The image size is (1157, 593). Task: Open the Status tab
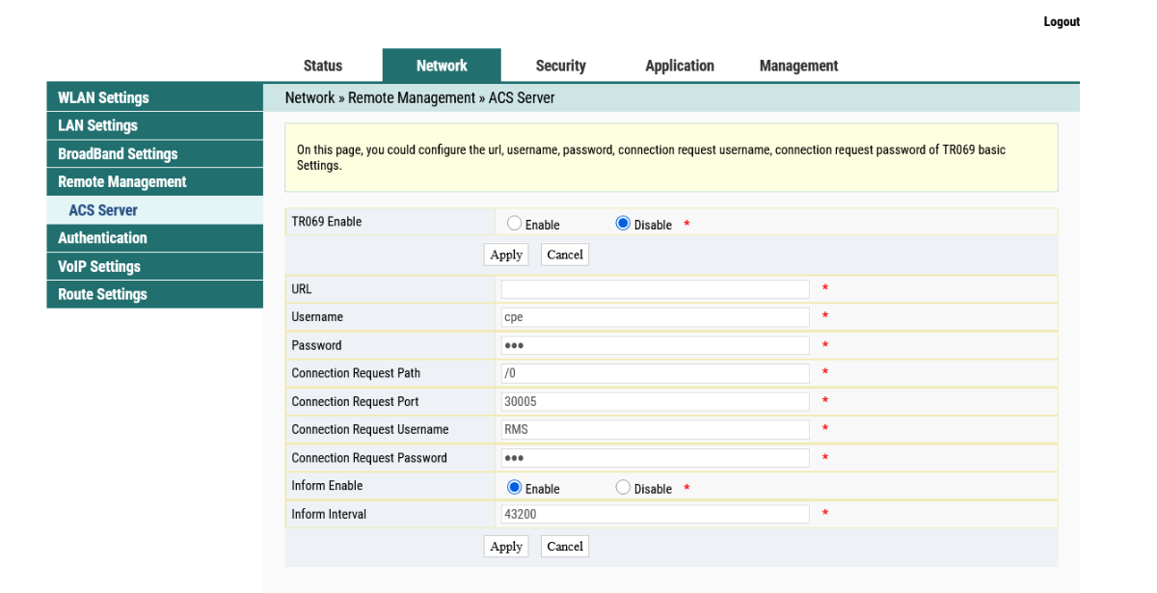pos(323,66)
